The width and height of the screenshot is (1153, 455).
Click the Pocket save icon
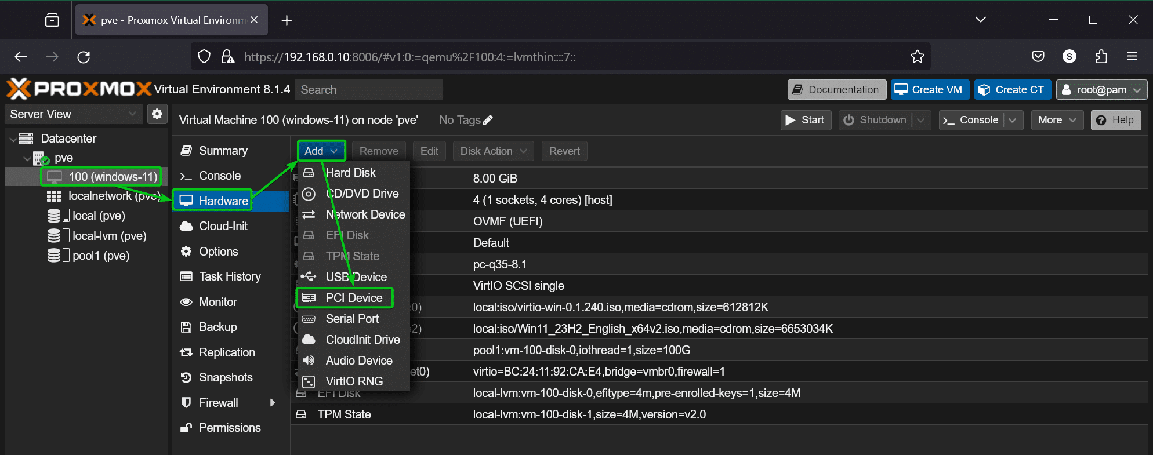(x=1038, y=57)
